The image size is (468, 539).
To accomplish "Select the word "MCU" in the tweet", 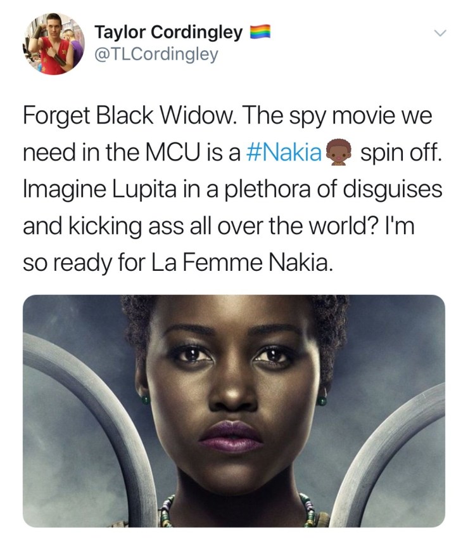I will (173, 152).
